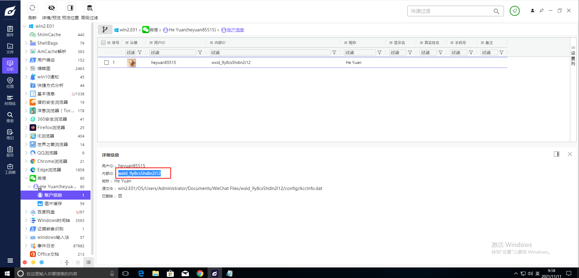Click the 刷新 refresh toolbar icon

32,8
